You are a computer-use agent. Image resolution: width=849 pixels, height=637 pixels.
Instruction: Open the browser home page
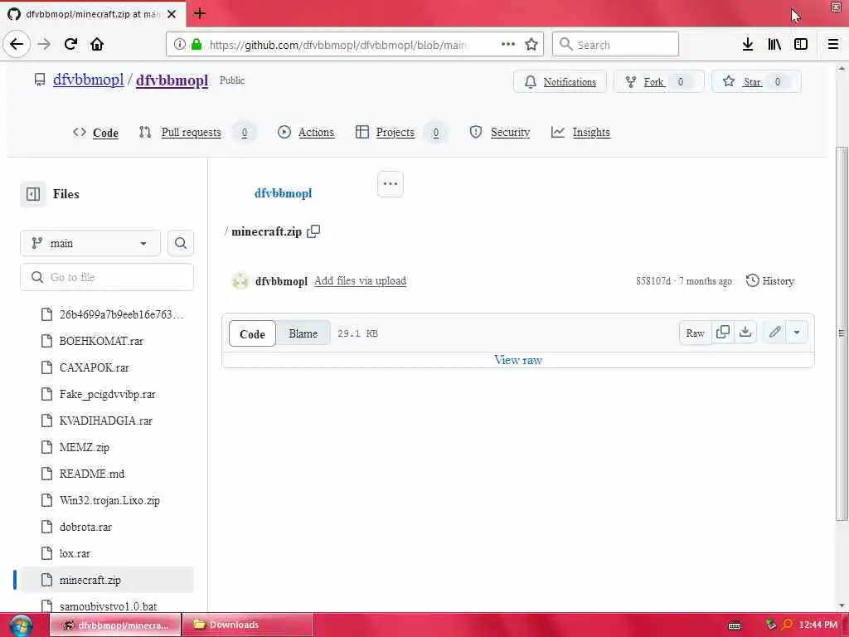pyautogui.click(x=97, y=44)
